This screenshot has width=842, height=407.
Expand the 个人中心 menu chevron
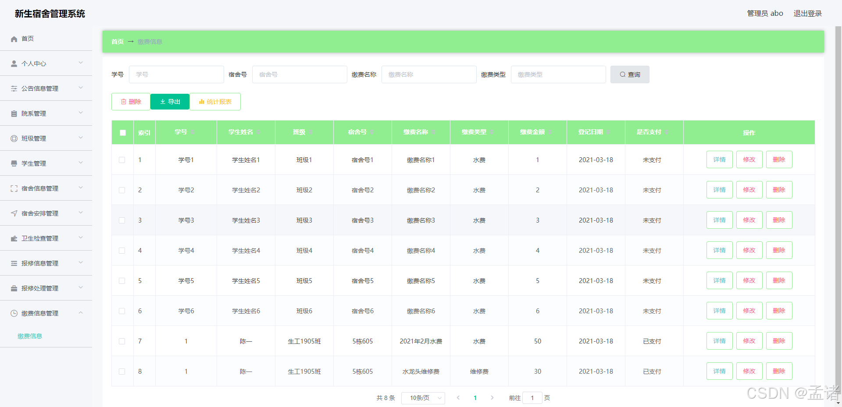(81, 63)
